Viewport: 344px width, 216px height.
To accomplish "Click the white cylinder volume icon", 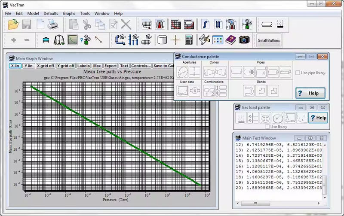I will (x=162, y=40).
